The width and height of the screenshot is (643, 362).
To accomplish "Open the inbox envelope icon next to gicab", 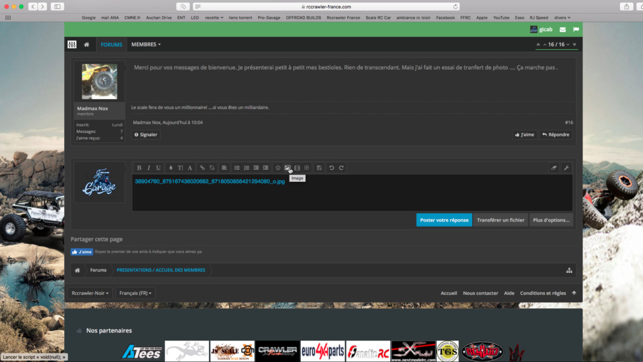I will click(563, 29).
